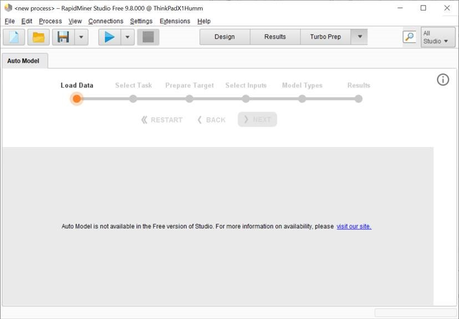Click the new process icon
This screenshot has height=319, width=459.
14,37
